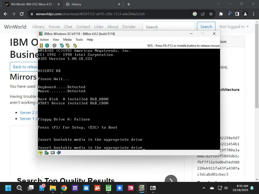Image resolution: width=259 pixels, height=194 pixels.
Task: Pause the 86Box emulation
Action: tap(41, 45)
